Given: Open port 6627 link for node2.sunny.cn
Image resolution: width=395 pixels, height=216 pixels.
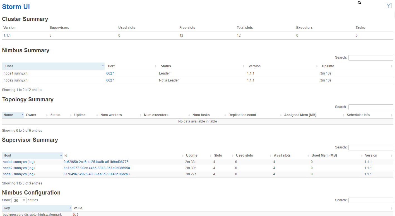Looking at the screenshot, I should pyautogui.click(x=110, y=80).
